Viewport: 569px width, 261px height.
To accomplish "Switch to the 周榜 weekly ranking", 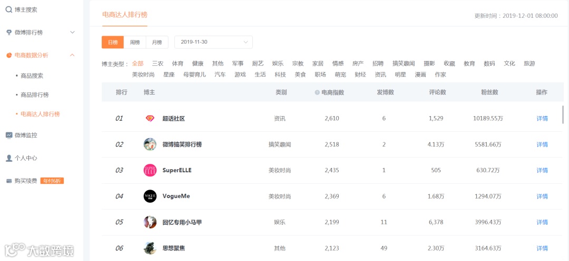I will 135,42.
